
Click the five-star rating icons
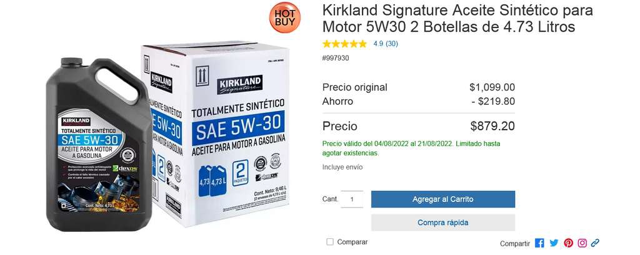pos(344,44)
